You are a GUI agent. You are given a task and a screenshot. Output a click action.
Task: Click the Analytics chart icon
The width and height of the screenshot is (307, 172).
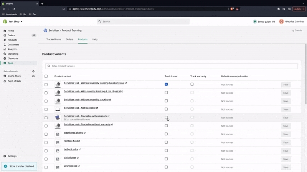pos(5,49)
